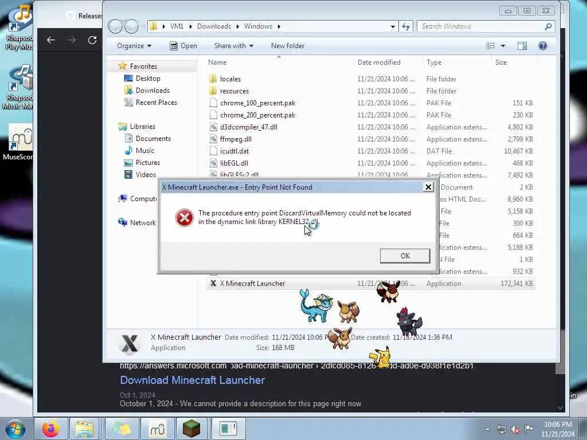Screen dimensions: 587x440
Task: Click Downloads in the address breadcrumb
Action: (x=214, y=26)
